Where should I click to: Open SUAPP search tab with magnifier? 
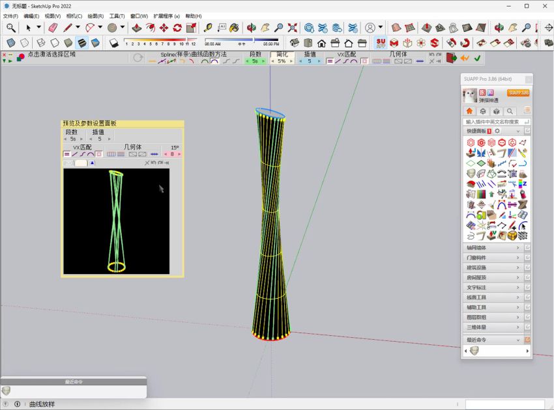pos(510,111)
